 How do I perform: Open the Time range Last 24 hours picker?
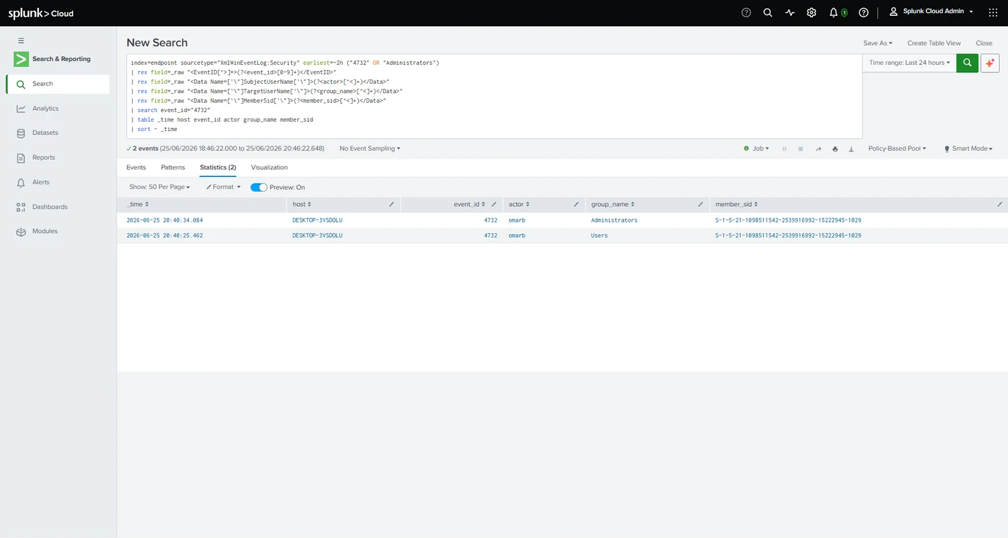click(909, 63)
